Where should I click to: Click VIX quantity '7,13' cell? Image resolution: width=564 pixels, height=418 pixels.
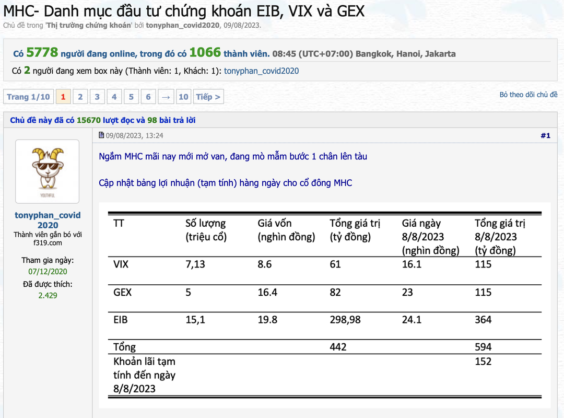(x=195, y=264)
